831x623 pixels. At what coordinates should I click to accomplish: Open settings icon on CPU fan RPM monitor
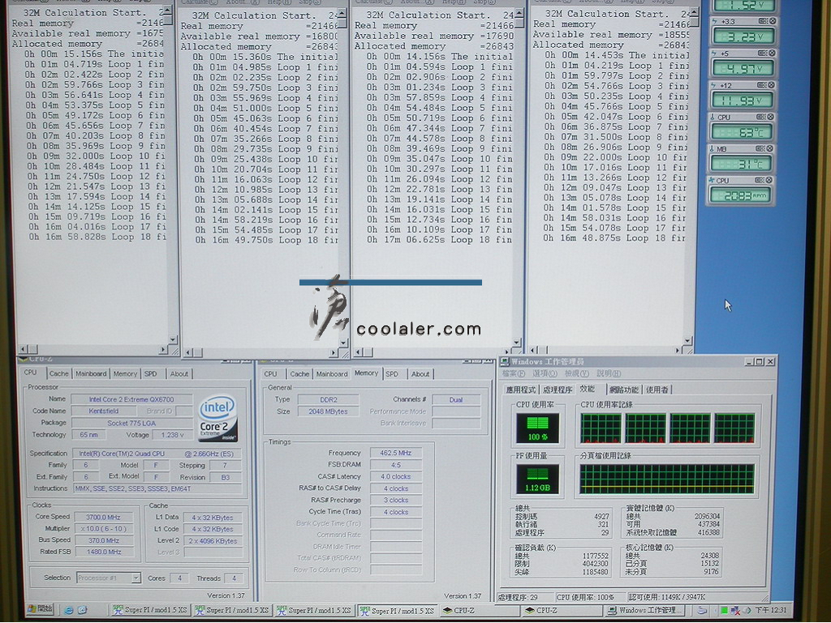coord(760,180)
